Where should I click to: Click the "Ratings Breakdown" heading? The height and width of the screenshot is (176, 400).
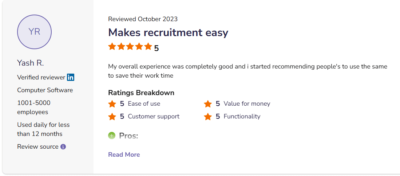tap(141, 93)
